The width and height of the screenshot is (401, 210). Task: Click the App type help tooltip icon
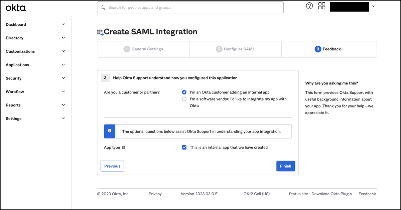pos(124,148)
